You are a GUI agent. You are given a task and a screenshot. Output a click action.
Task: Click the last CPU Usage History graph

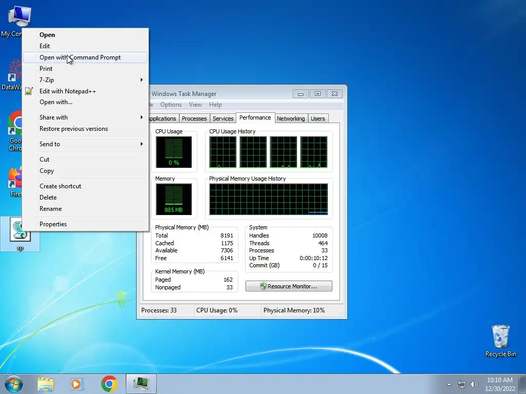(314, 152)
